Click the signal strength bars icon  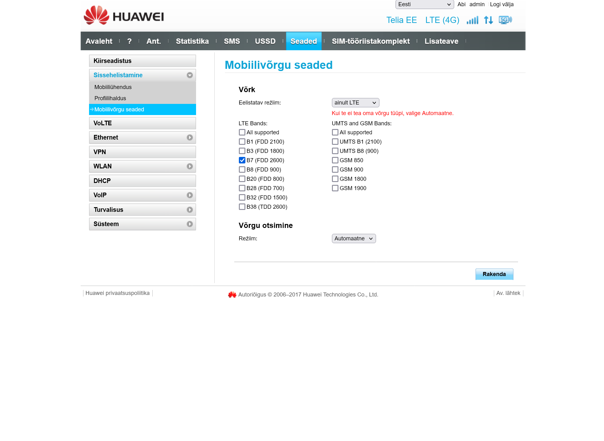472,20
